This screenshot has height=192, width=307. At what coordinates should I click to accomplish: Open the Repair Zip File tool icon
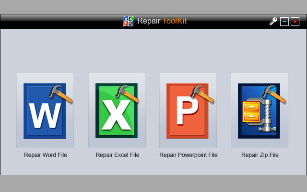point(260,110)
